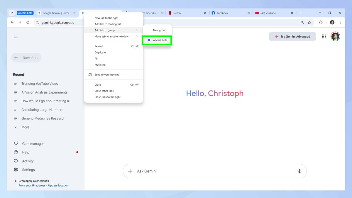The height and width of the screenshot is (198, 352).
Task: Click the Try Gemini Advanced button
Action: tap(292, 36)
